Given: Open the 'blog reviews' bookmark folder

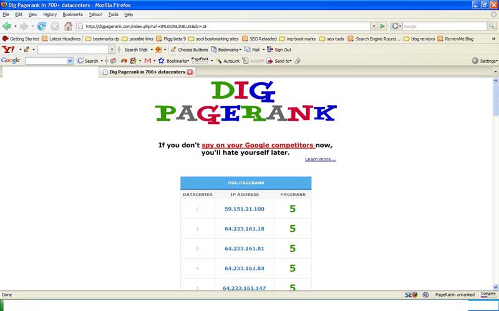Looking at the screenshot, I should (x=419, y=39).
